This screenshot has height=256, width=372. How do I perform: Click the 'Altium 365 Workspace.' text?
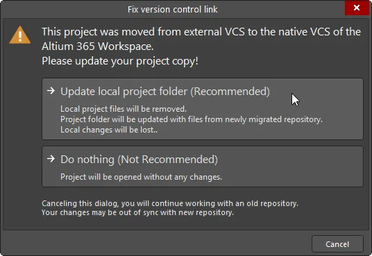pyautogui.click(x=98, y=46)
